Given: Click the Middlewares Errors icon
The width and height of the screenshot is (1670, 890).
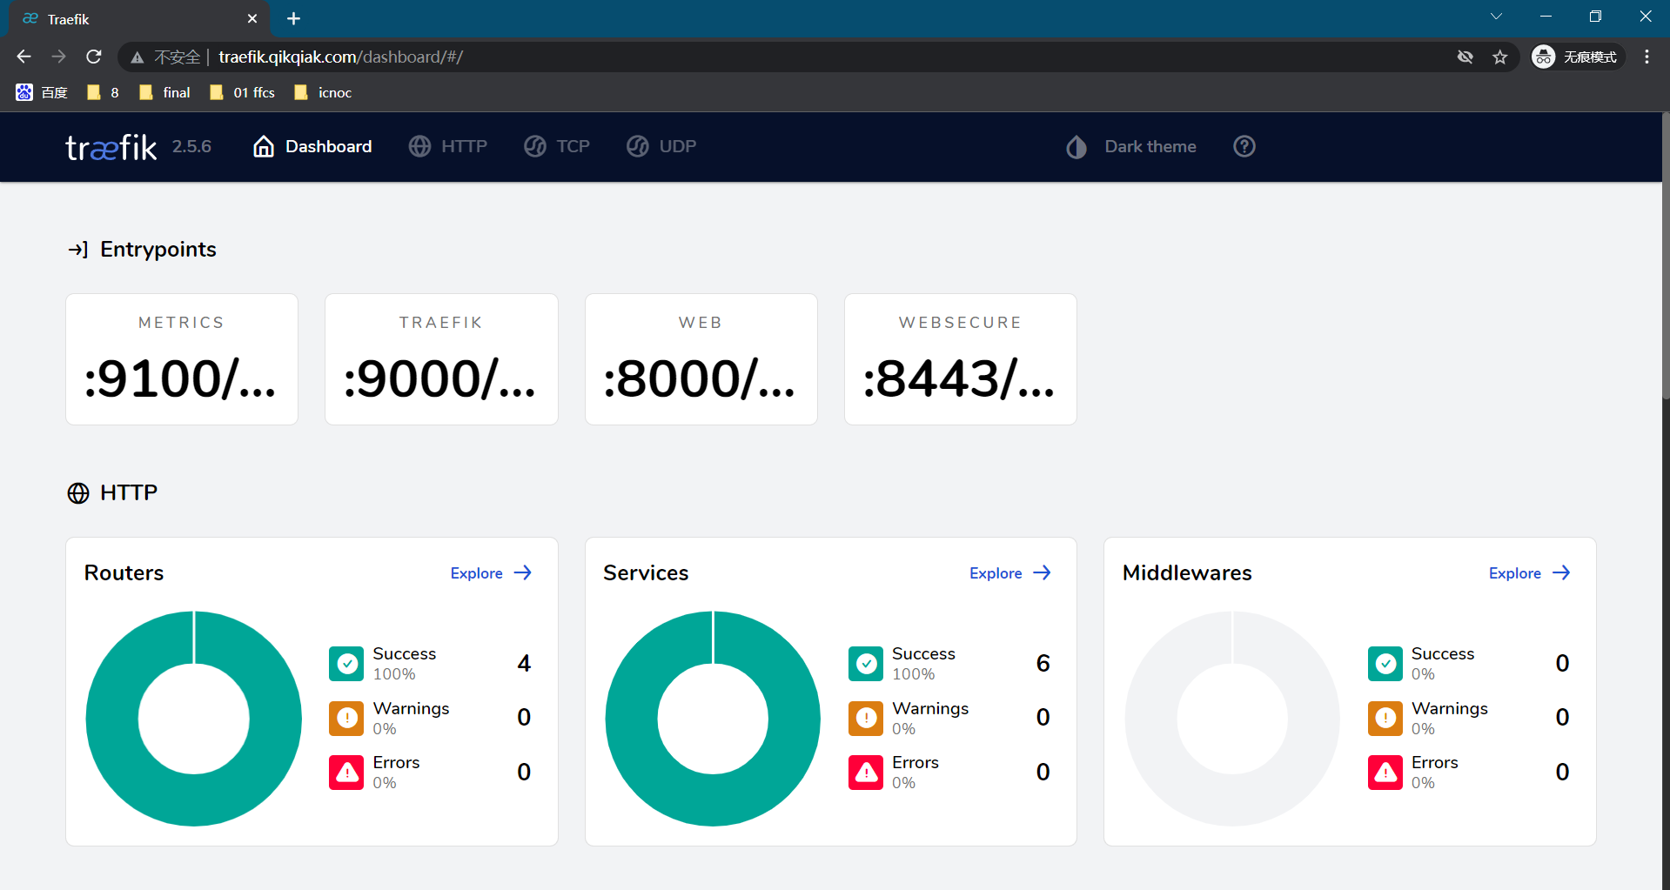Looking at the screenshot, I should 1385,772.
